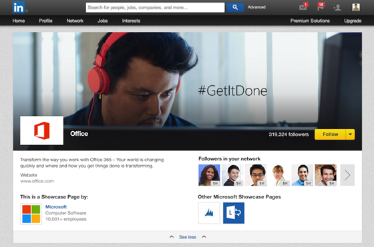Screen dimensions: 374x247
Task: Click the Office page title
Action: coord(79,134)
